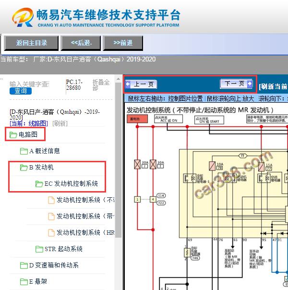Expand the STR 起动系统 folder icon
This screenshot has height=290, width=288.
pos(39,249)
